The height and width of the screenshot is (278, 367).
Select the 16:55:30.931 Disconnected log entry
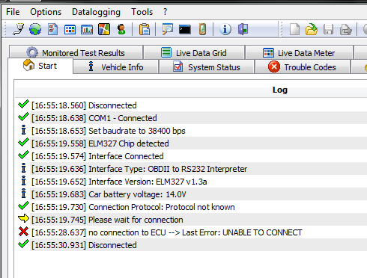pyautogui.click(x=191, y=245)
